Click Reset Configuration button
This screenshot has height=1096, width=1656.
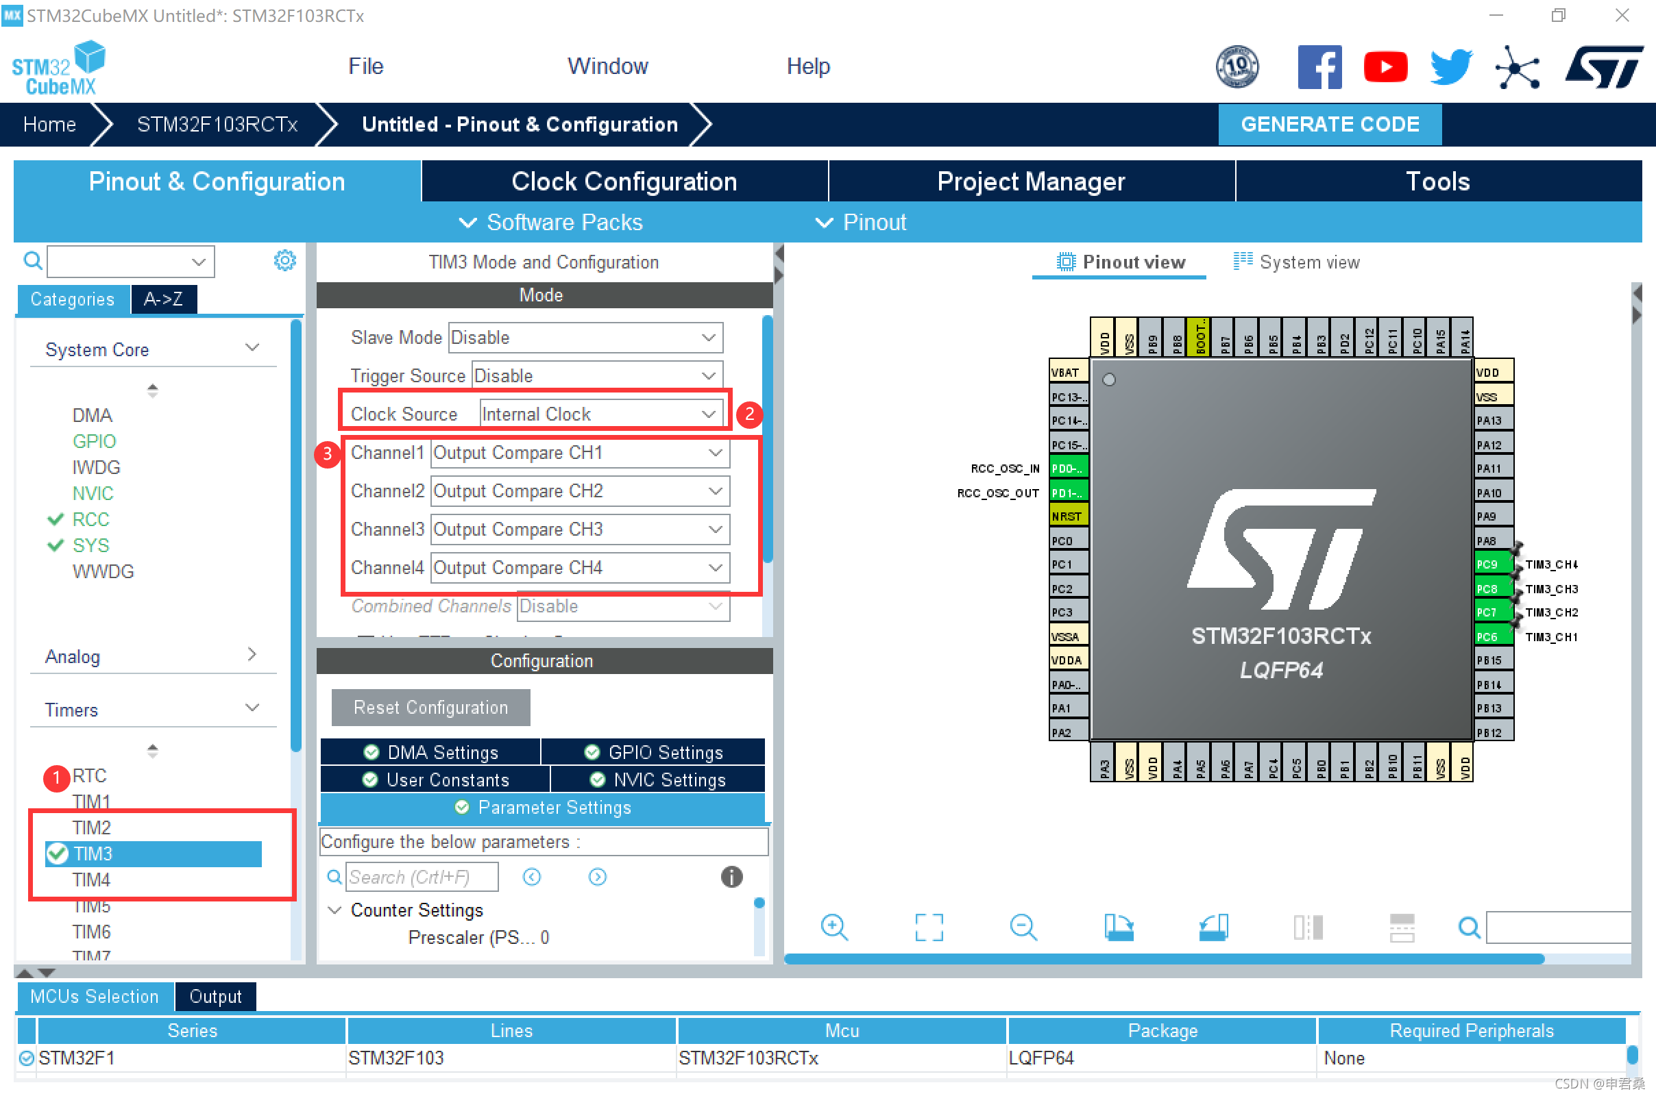click(x=430, y=708)
